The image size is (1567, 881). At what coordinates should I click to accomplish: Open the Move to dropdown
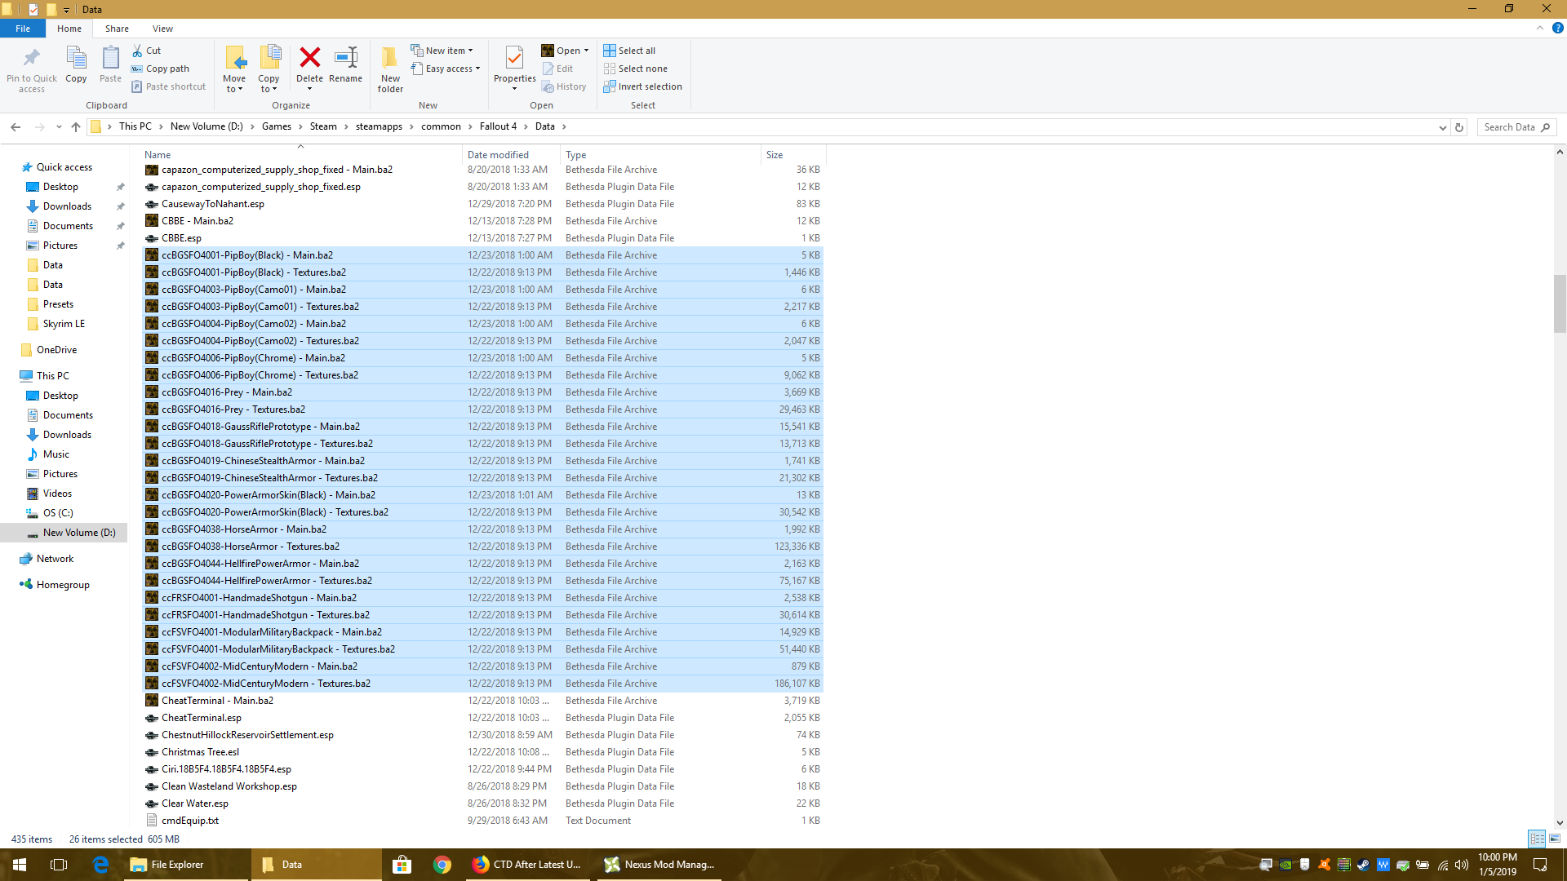pyautogui.click(x=234, y=69)
